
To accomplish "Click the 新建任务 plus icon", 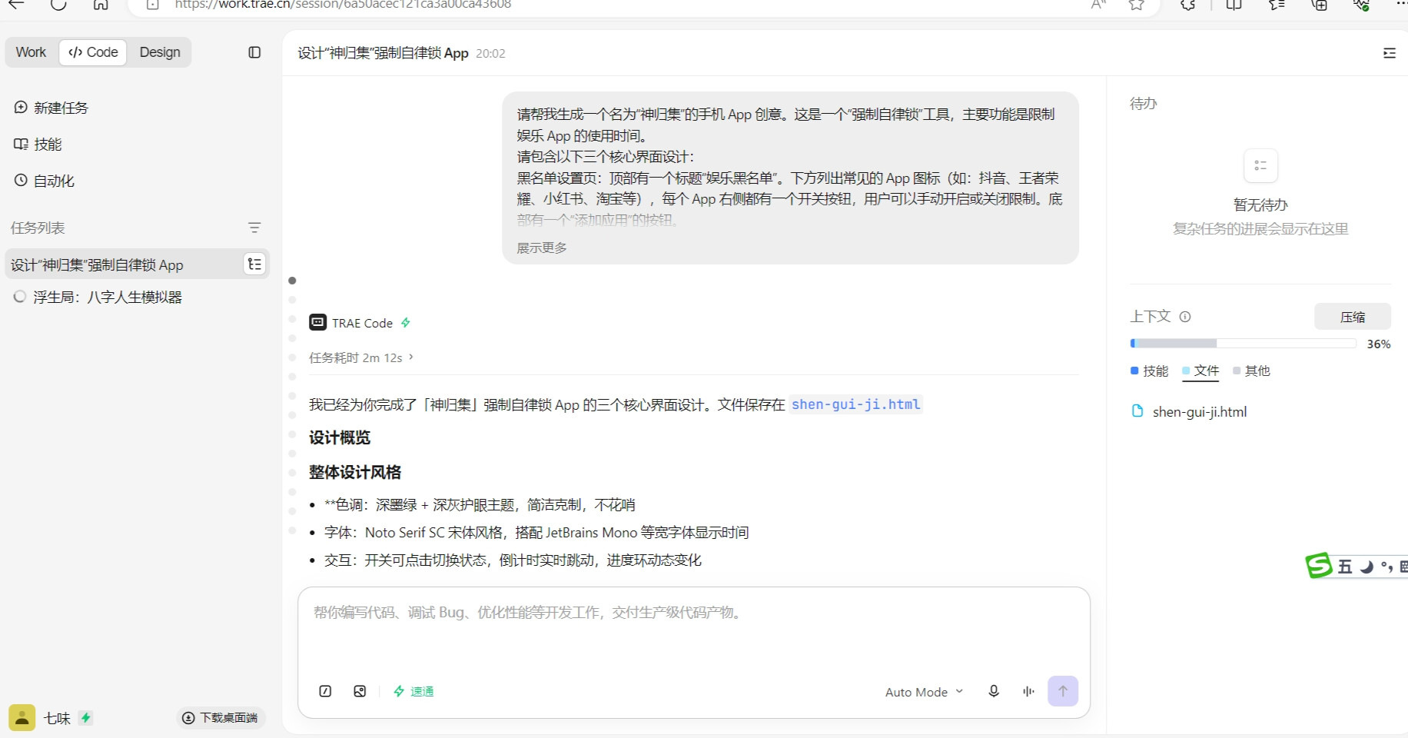I will click(x=21, y=108).
